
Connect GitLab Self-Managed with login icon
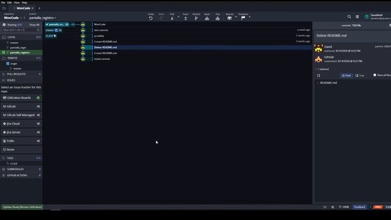click(x=38, y=115)
